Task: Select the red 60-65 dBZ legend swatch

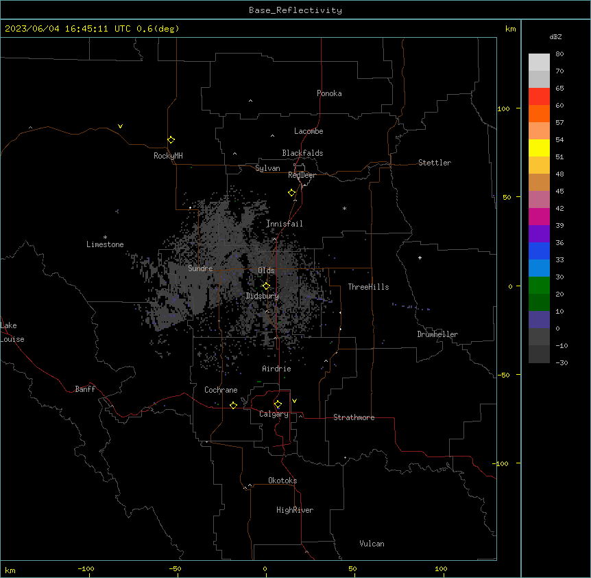Action: 539,97
